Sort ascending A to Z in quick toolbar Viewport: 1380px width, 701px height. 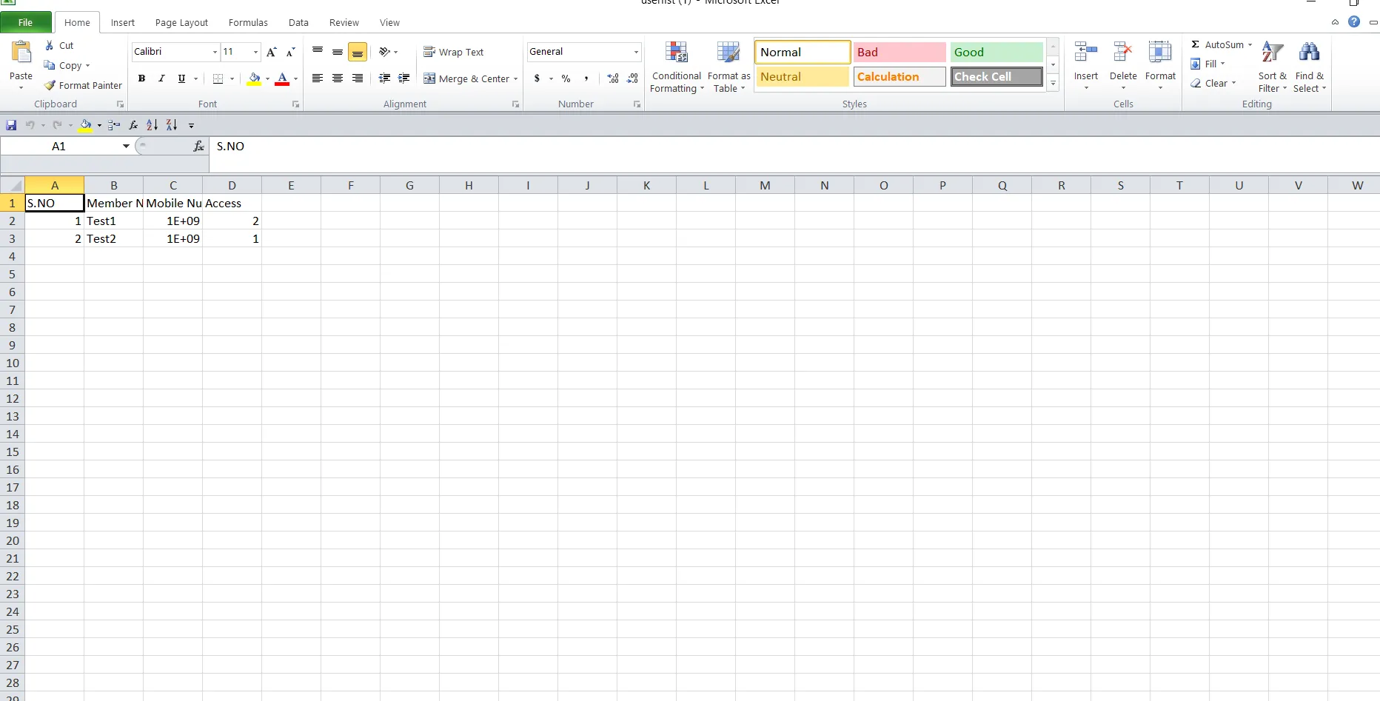pyautogui.click(x=152, y=125)
